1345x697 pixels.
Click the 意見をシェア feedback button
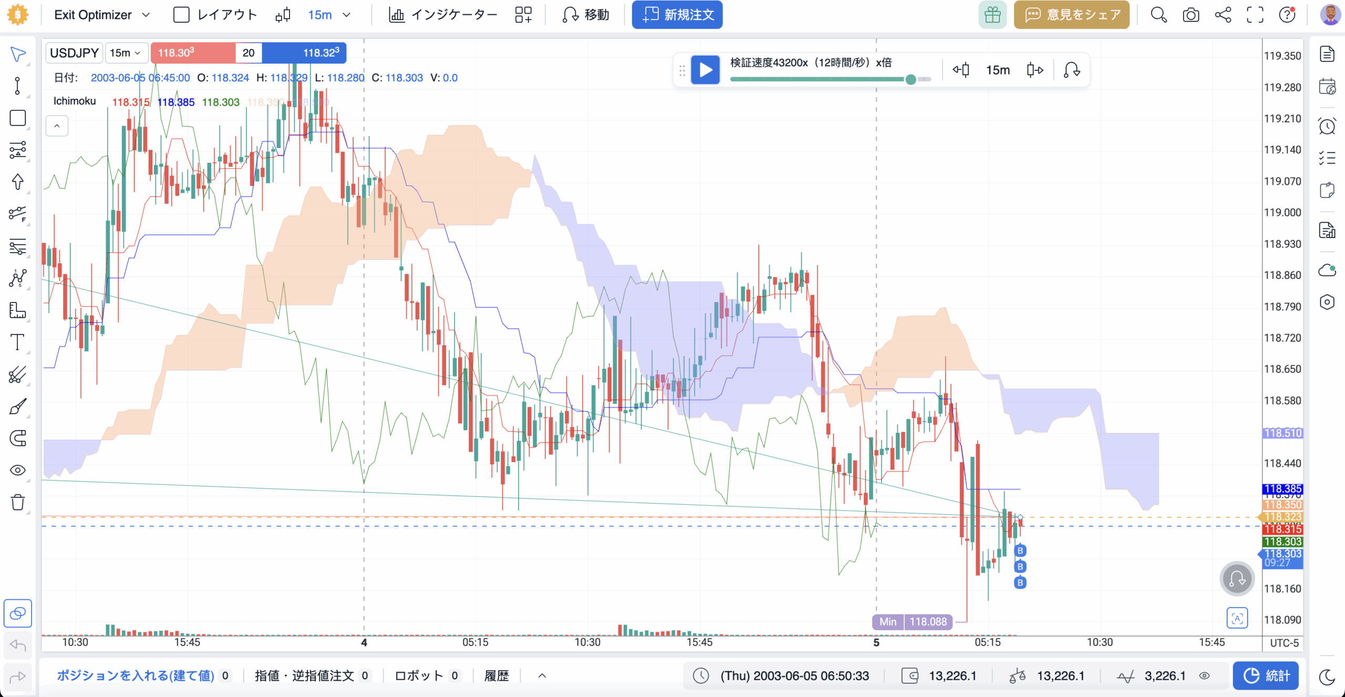point(1072,15)
